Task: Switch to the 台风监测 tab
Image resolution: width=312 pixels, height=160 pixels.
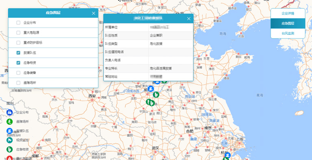Action: pyautogui.click(x=288, y=33)
